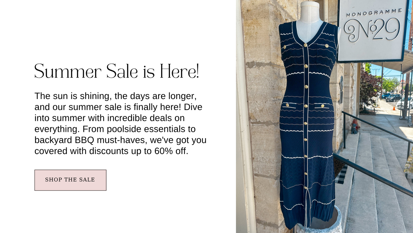Click the mannequin neck in the photo
The height and width of the screenshot is (233, 413).
click(309, 13)
